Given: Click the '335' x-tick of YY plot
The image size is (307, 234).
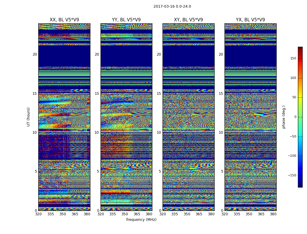Looking at the screenshot, I should click(x=113, y=214).
